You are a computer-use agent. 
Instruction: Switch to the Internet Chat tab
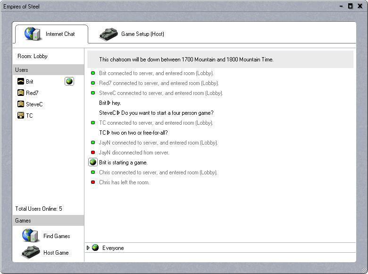(x=51, y=34)
